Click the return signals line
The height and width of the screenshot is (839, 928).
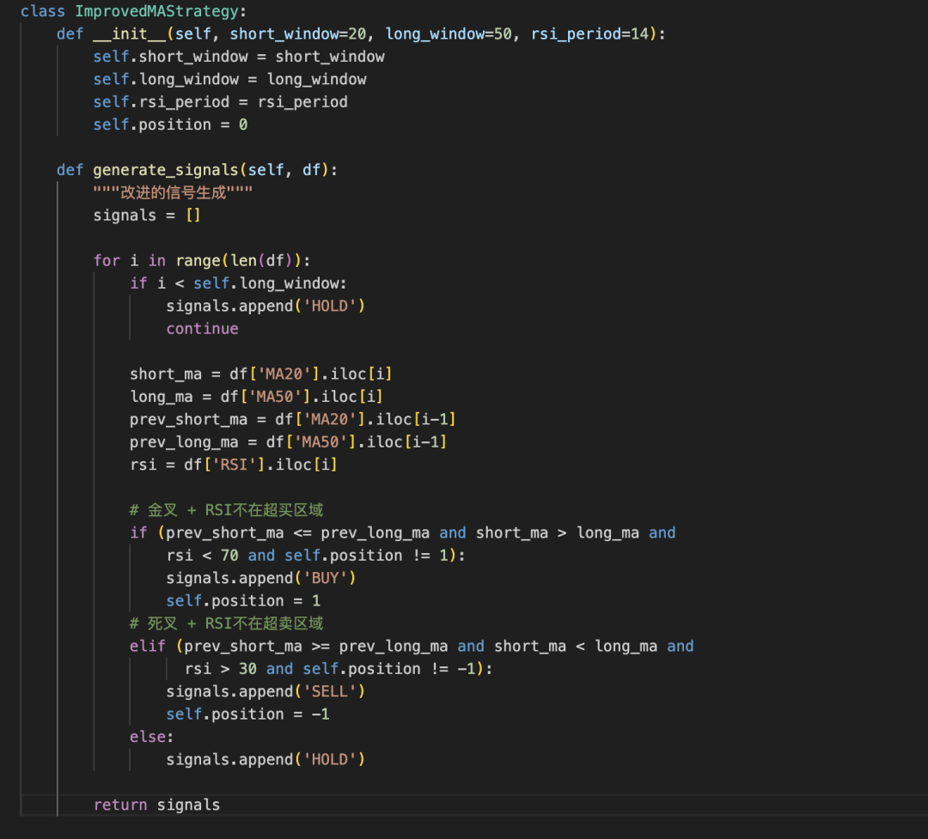coord(156,806)
